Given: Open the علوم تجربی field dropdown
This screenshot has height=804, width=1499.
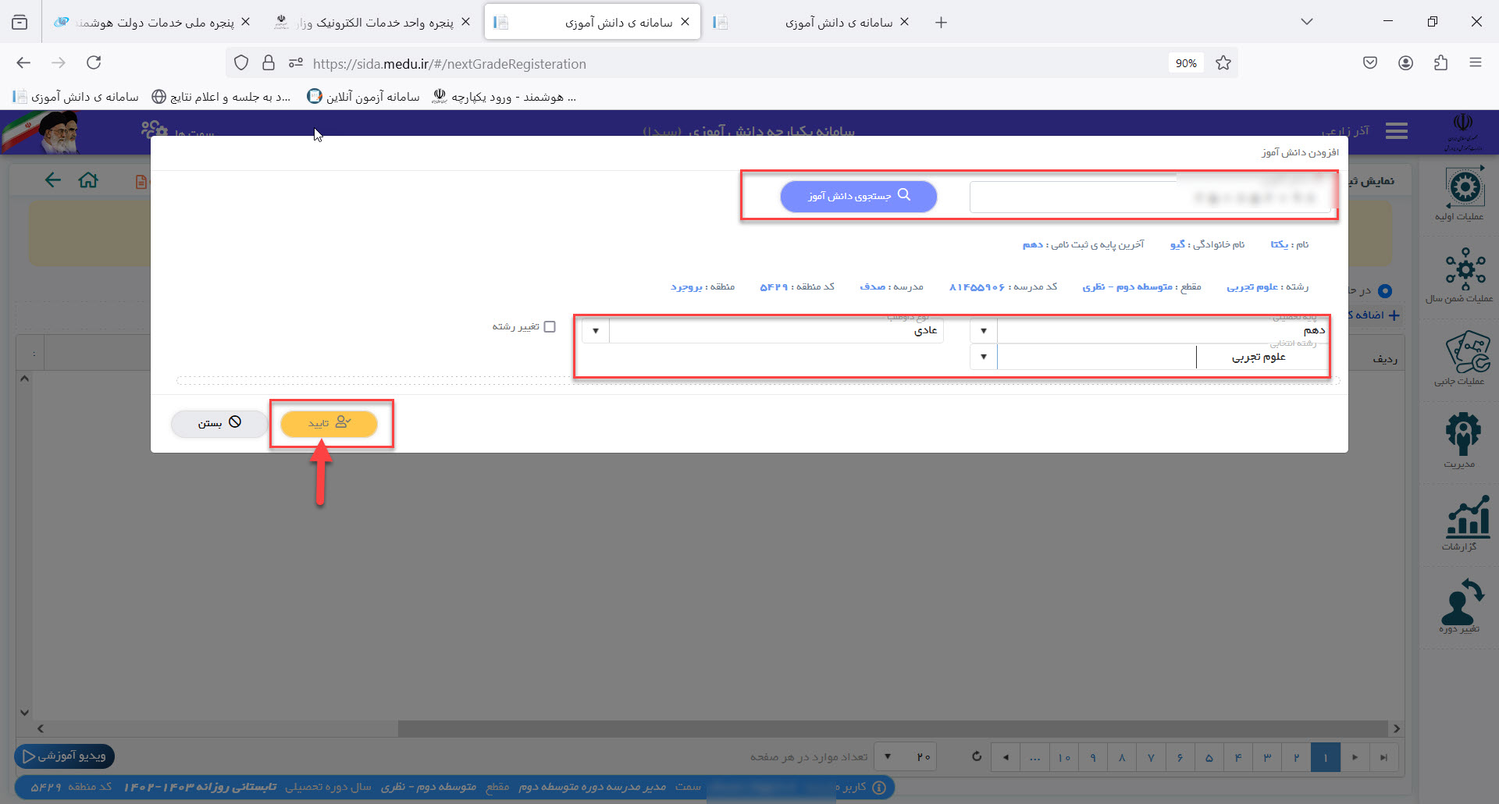Looking at the screenshot, I should click(984, 357).
